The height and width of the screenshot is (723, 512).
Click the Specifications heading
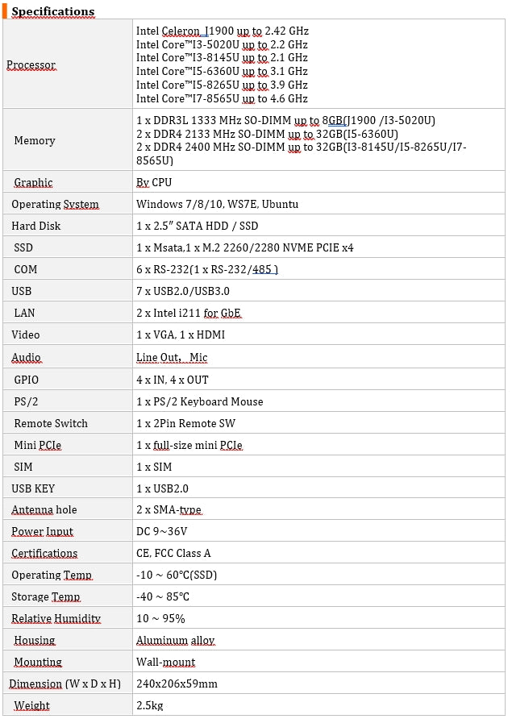coord(52,11)
